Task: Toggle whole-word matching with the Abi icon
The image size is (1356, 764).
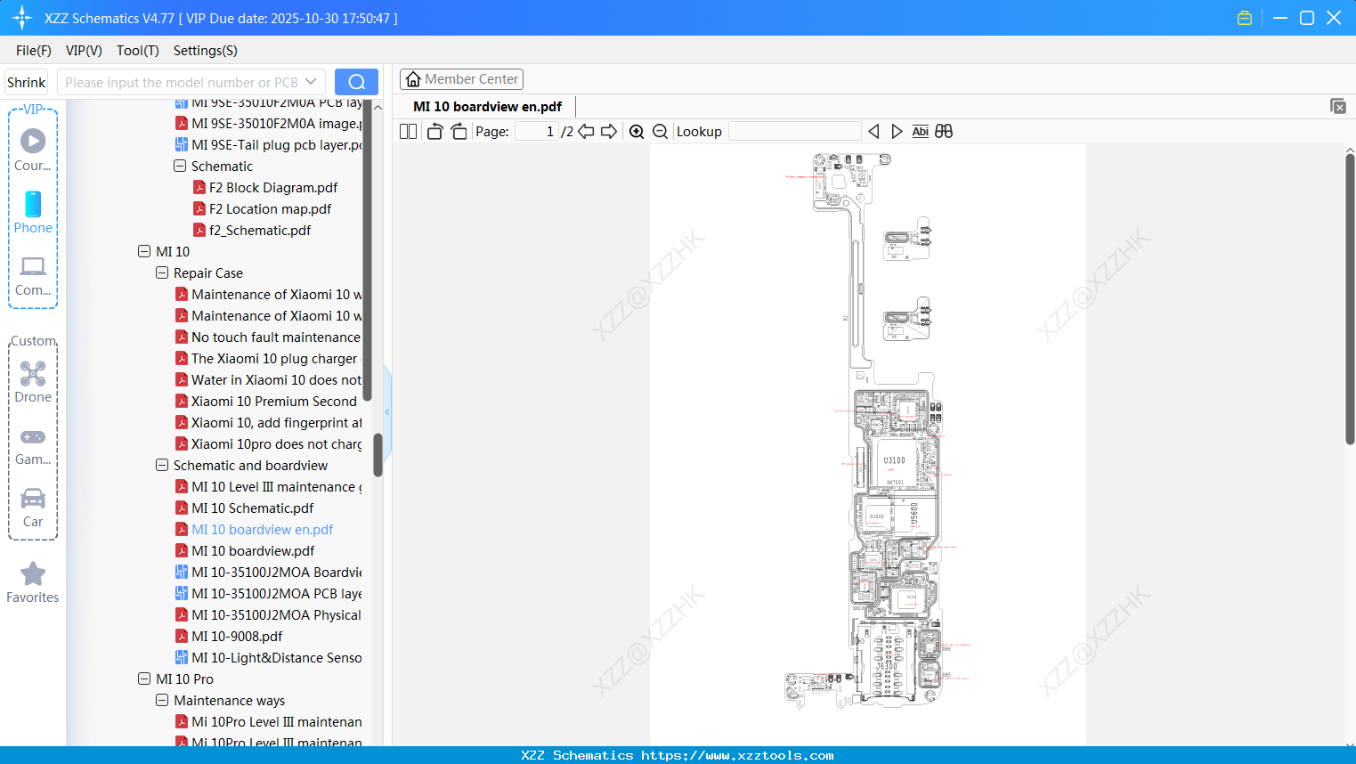Action: 920,131
